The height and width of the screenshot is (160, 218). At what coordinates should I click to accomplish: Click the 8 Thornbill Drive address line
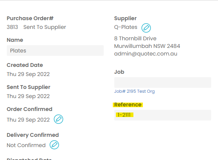click(135, 38)
